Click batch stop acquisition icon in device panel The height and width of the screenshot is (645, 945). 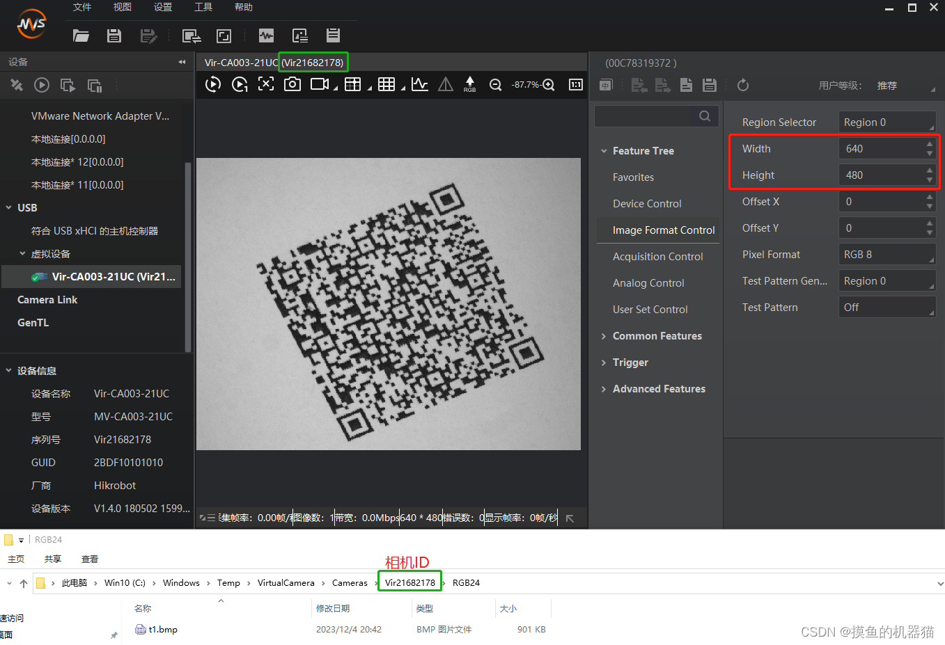[95, 86]
